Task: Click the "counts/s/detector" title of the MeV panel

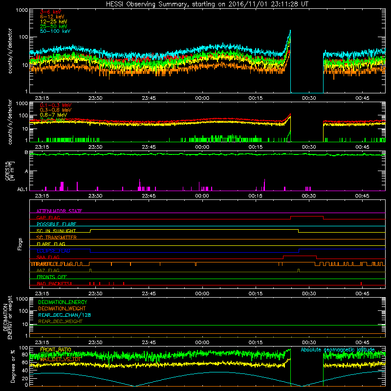Action: pyautogui.click(x=10, y=122)
